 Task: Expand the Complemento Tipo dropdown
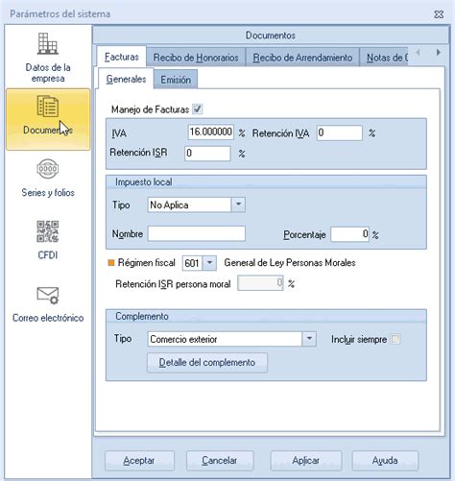click(309, 339)
